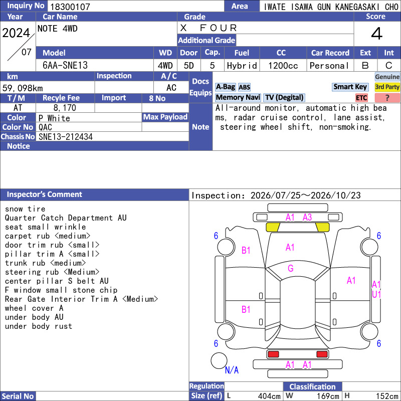
Task: Select the model code 6AA-SNE13
Action: coord(65,66)
